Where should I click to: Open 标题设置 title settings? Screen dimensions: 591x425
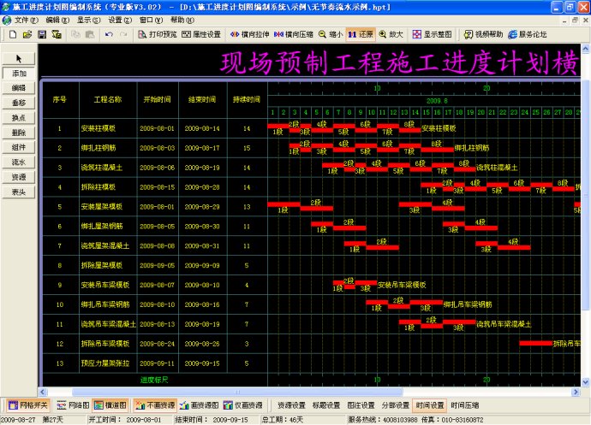coord(326,405)
